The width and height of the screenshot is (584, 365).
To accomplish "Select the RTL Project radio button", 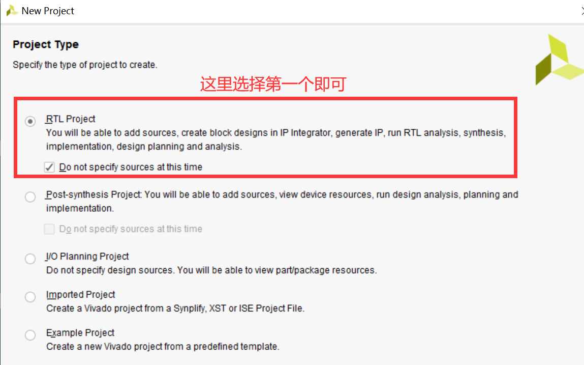I will pyautogui.click(x=30, y=121).
